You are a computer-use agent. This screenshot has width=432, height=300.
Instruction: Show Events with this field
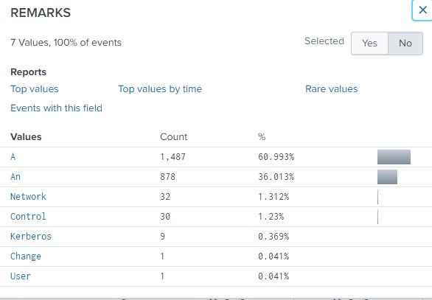(56, 108)
